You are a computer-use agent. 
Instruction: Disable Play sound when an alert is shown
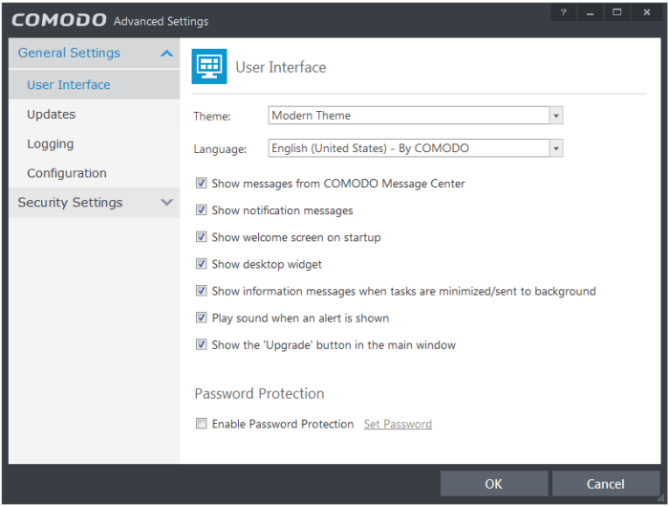pyautogui.click(x=202, y=318)
